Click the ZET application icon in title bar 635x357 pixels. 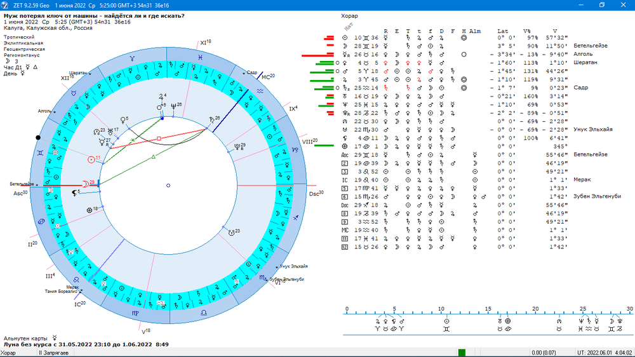click(5, 5)
